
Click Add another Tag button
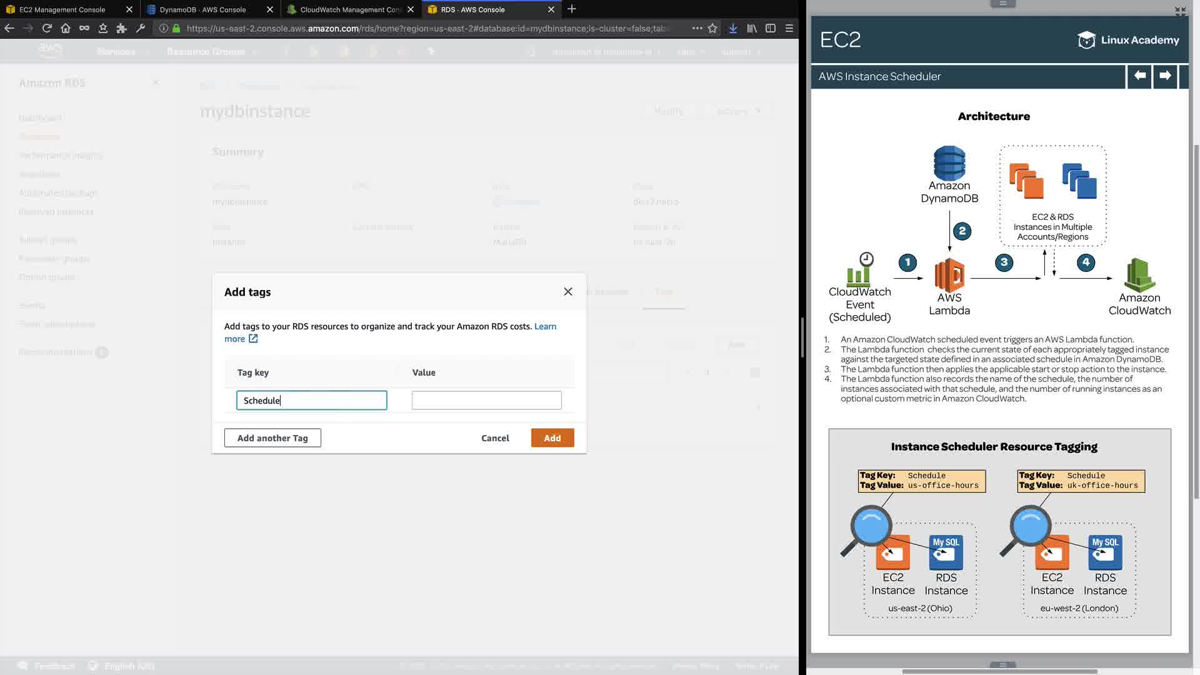pos(272,437)
